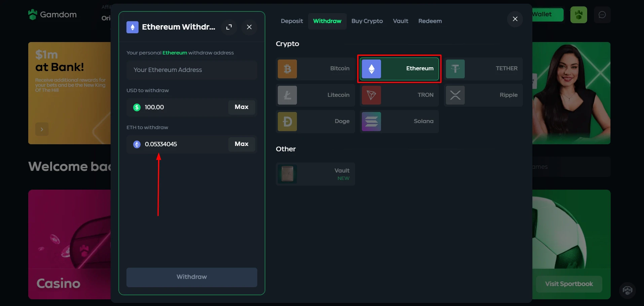The width and height of the screenshot is (644, 306).
Task: Advance the $1m at Bank banner arrow
Action: pos(42,129)
